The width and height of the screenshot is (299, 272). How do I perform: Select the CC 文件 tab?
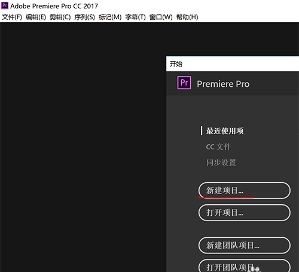coord(218,147)
